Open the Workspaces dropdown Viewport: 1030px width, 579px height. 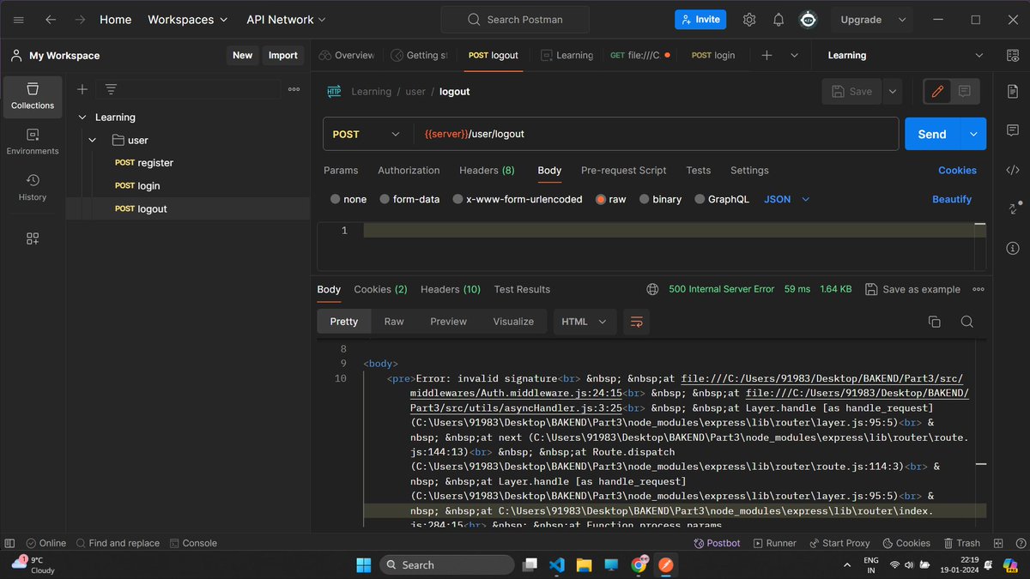tap(188, 20)
